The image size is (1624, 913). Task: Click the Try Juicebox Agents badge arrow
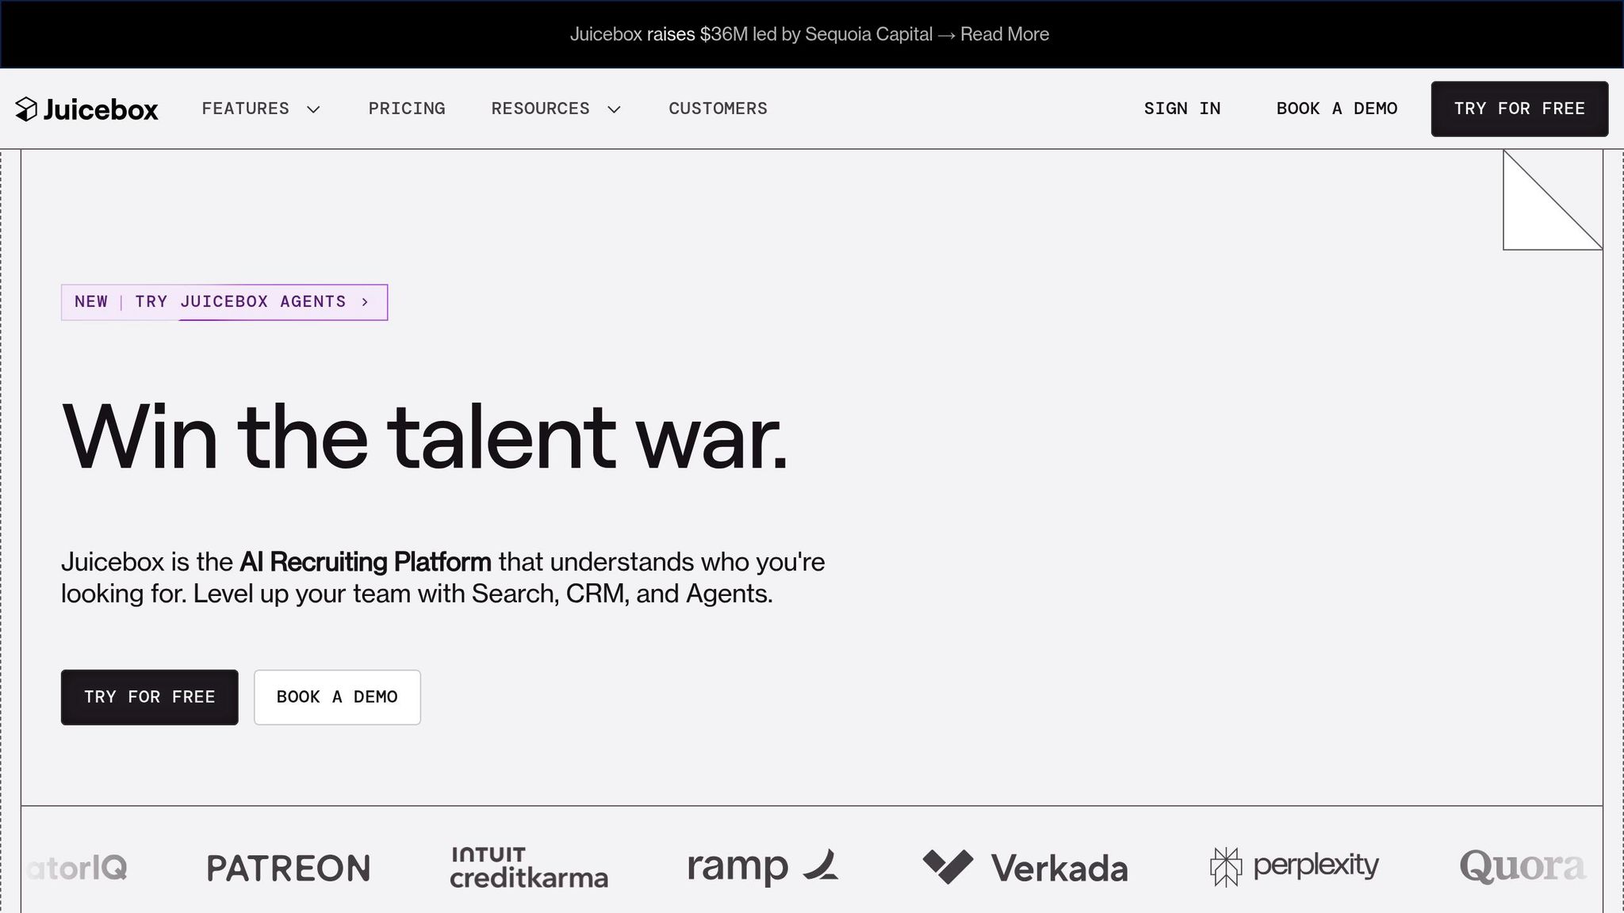(365, 302)
